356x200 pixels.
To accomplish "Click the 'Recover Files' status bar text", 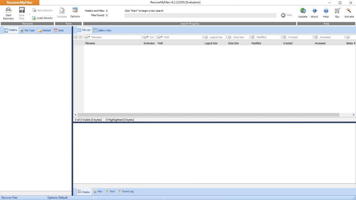I will (x=9, y=198).
